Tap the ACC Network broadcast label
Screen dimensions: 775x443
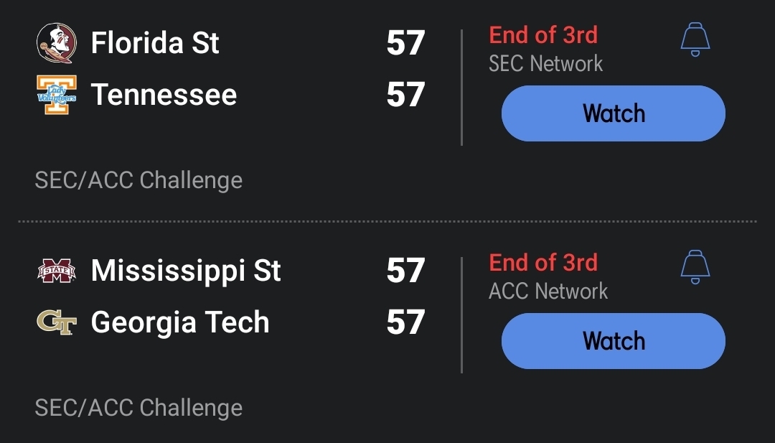tap(548, 292)
